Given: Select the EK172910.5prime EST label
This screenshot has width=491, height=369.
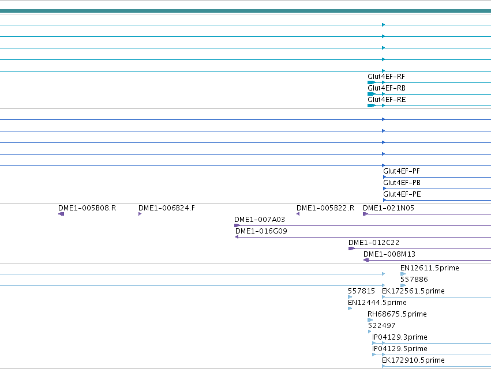Looking at the screenshot, I should pyautogui.click(x=413, y=360).
